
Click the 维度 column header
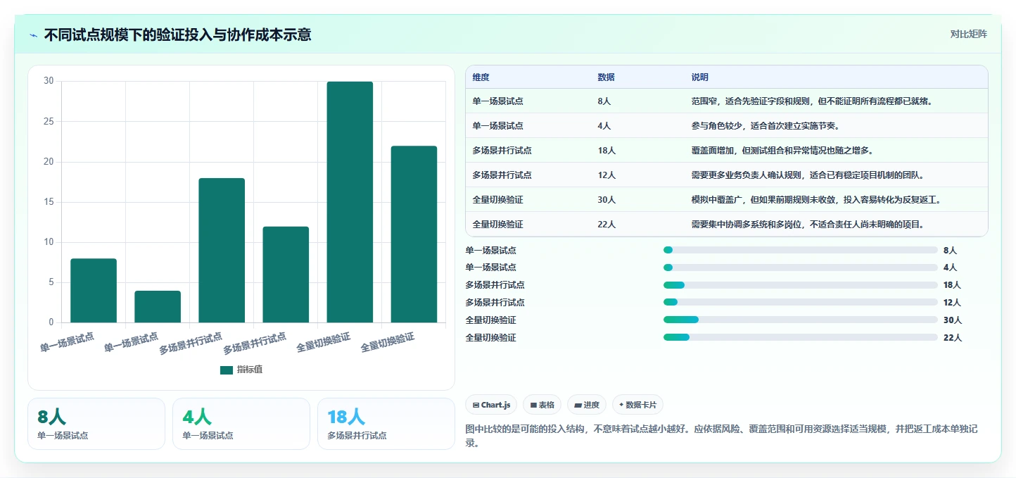tap(481, 77)
